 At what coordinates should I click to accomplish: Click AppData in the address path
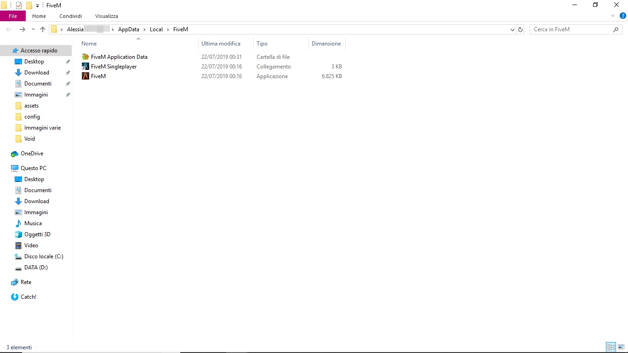coord(129,29)
